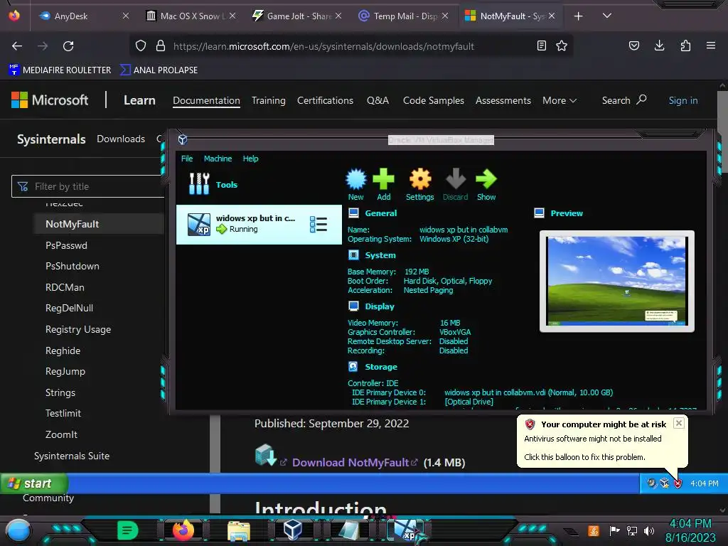Expand the More dropdown on Microsoft Learn
The width and height of the screenshot is (728, 546).
560,100
